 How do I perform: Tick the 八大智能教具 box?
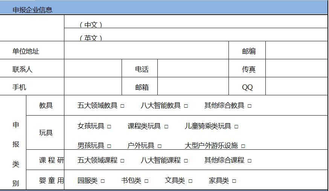click(x=186, y=106)
